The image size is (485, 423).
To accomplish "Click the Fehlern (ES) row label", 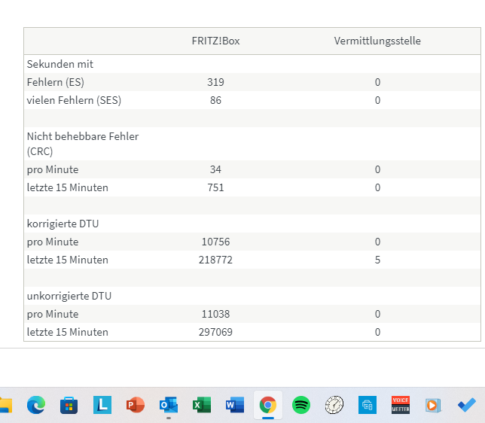I will tap(56, 82).
